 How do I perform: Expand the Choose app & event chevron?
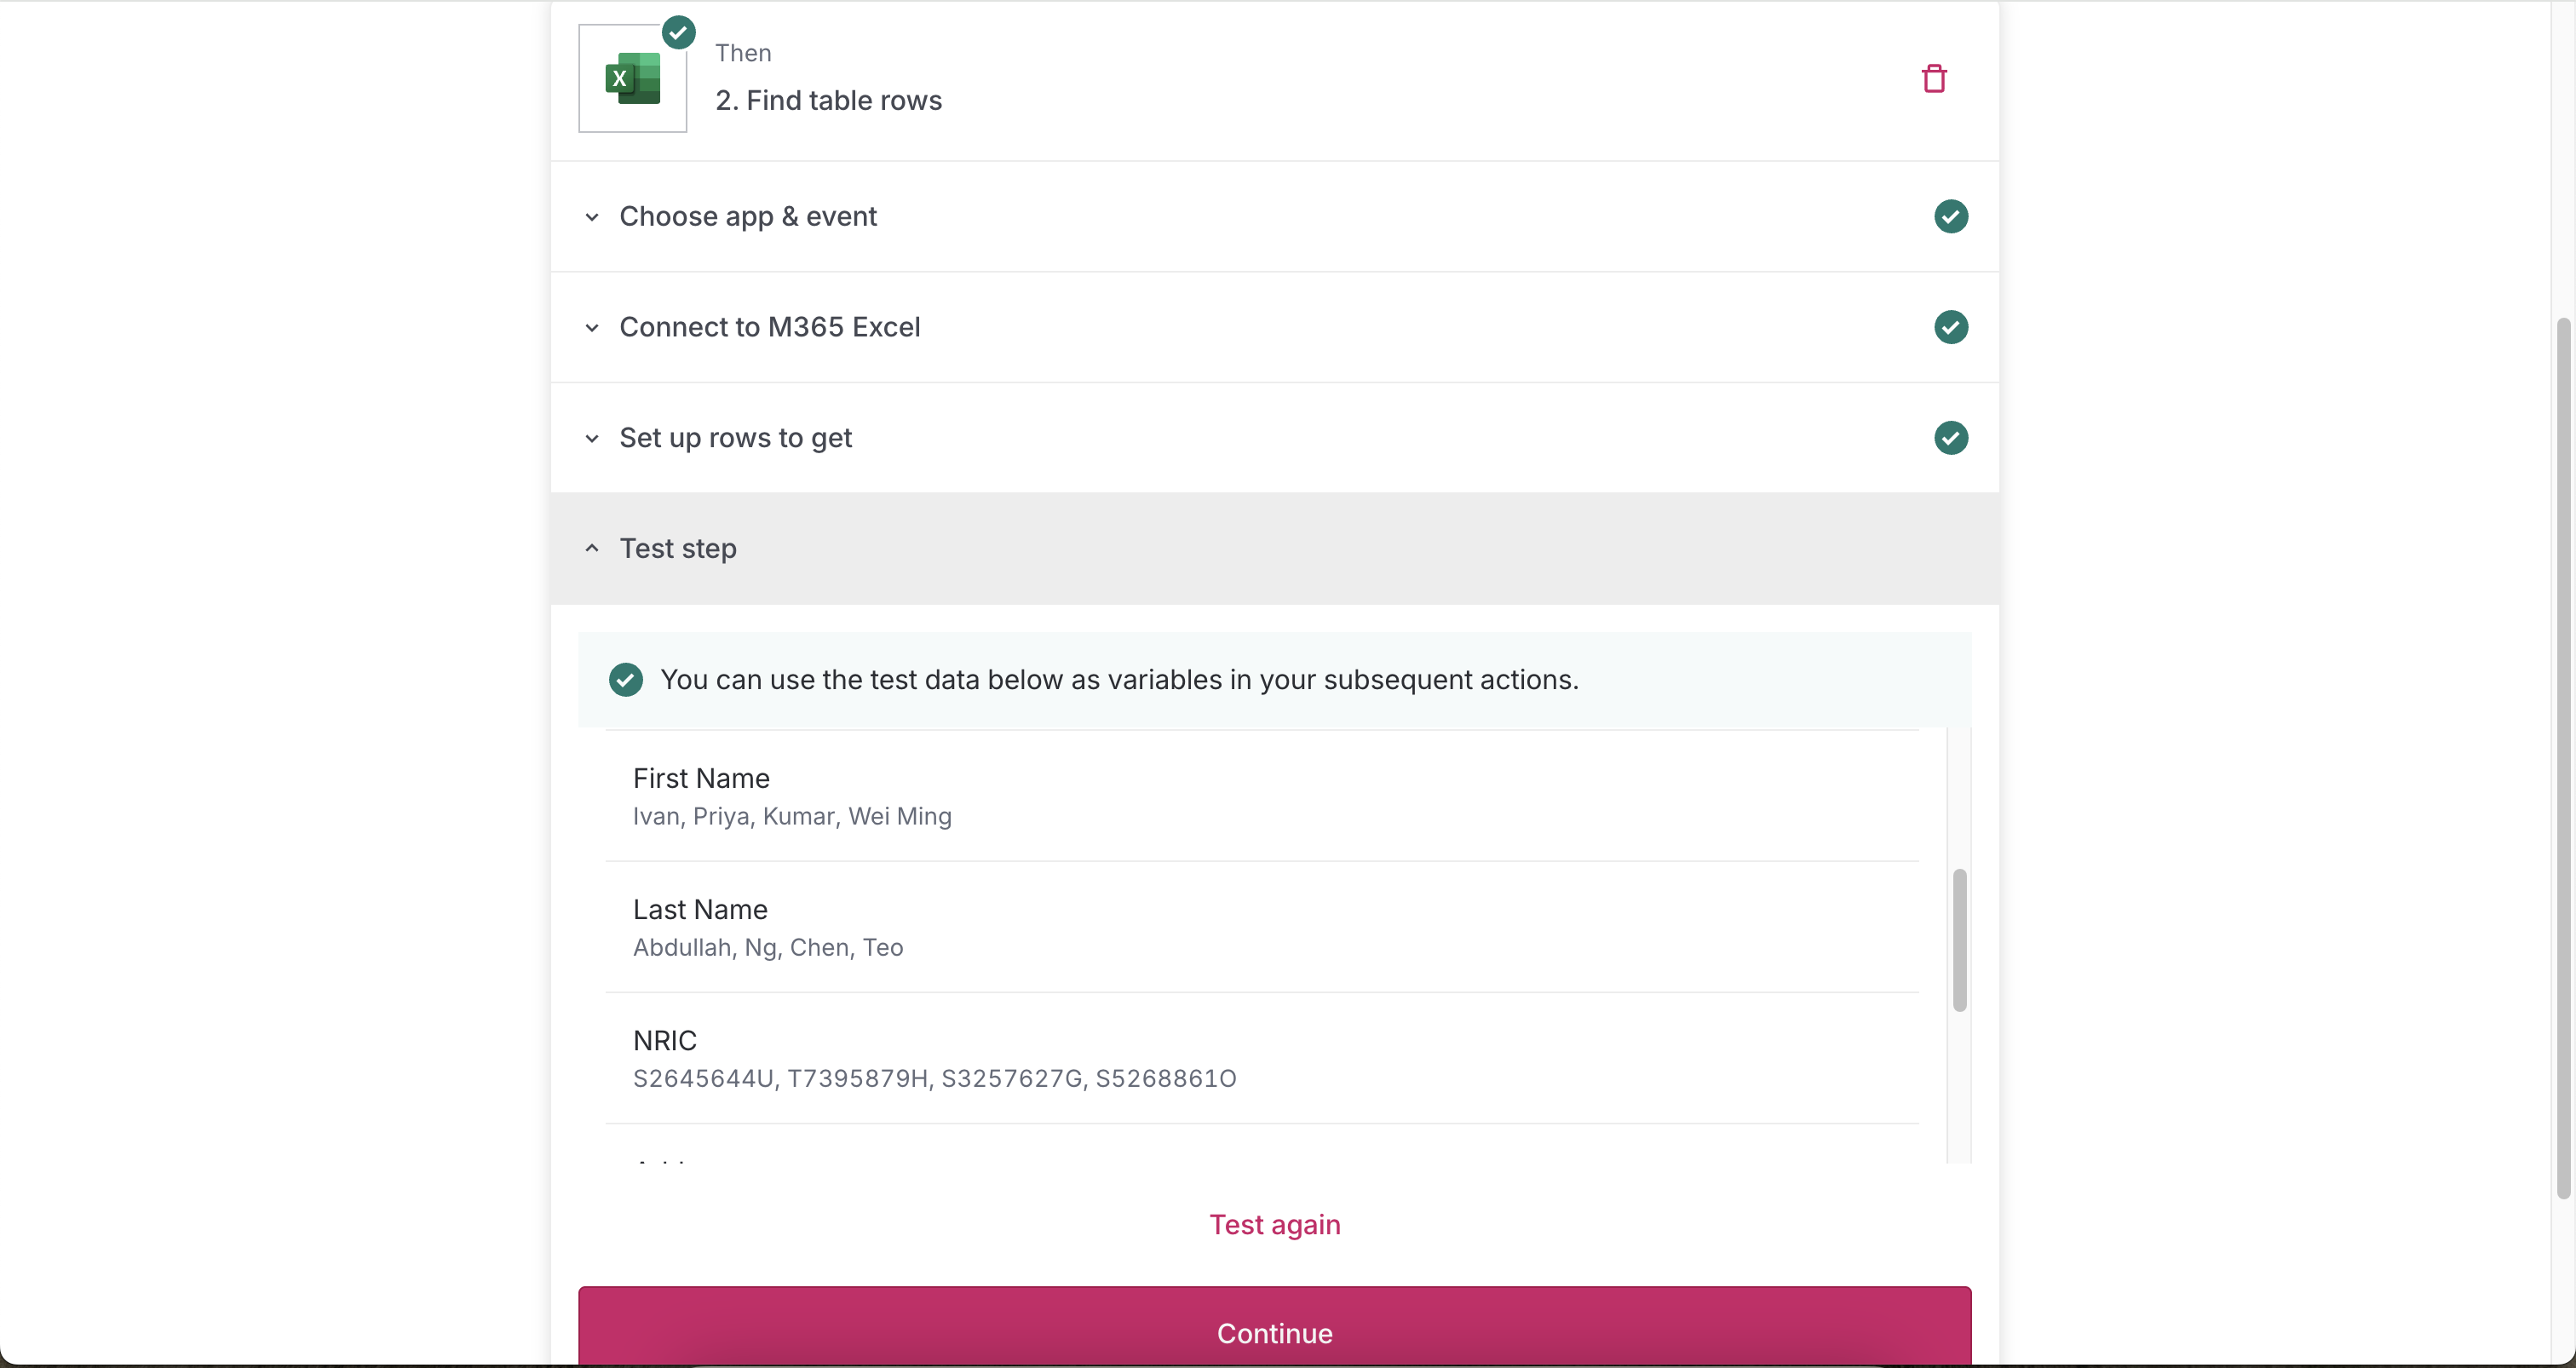click(x=592, y=217)
